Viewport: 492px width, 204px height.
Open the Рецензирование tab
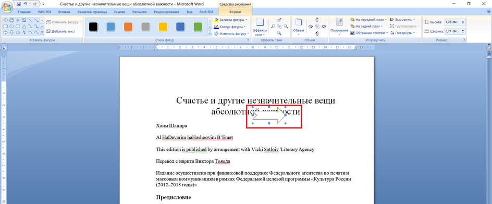pyautogui.click(x=167, y=12)
